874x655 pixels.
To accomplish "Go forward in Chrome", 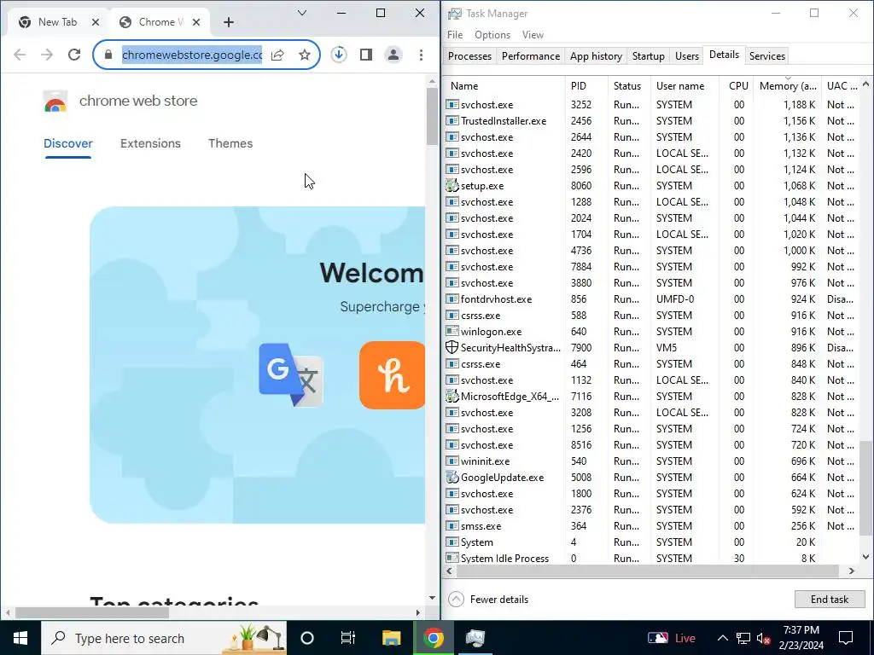I will pyautogui.click(x=47, y=55).
